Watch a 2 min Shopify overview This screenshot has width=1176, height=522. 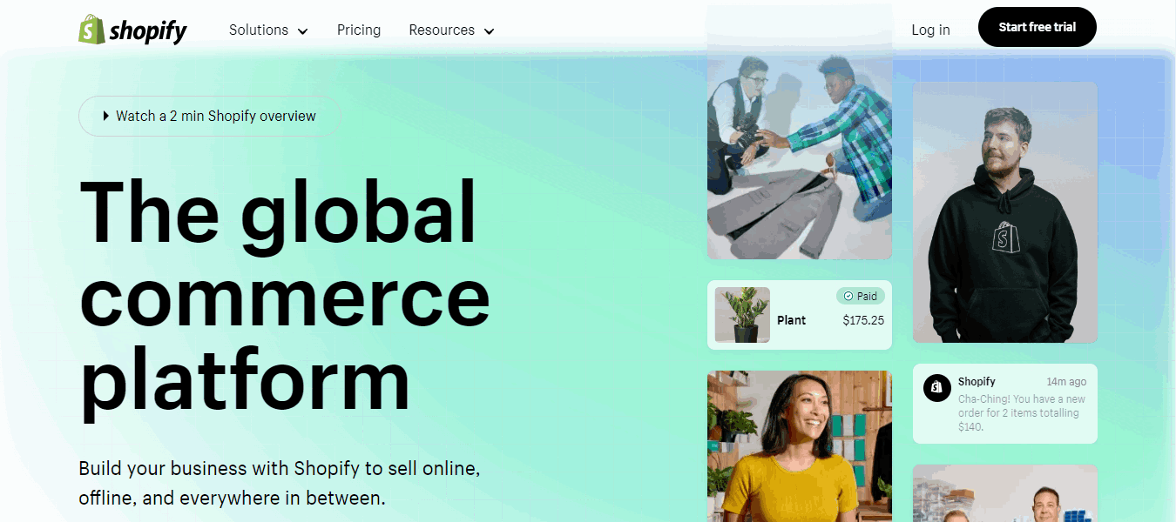click(209, 116)
